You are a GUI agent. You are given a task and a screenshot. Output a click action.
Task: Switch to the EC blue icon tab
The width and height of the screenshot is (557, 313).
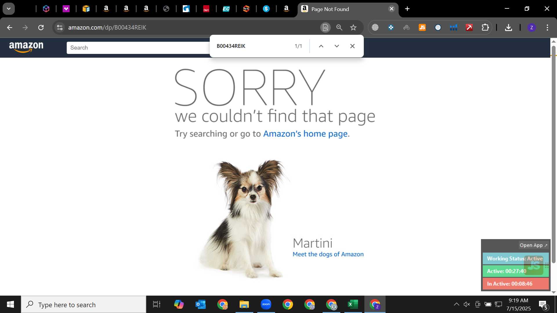pyautogui.click(x=226, y=9)
